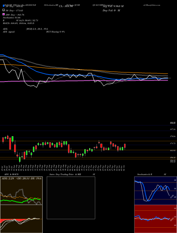Select the '50 Day = 171.65' legend text
The image size is (177, 233).
tap(14, 11)
